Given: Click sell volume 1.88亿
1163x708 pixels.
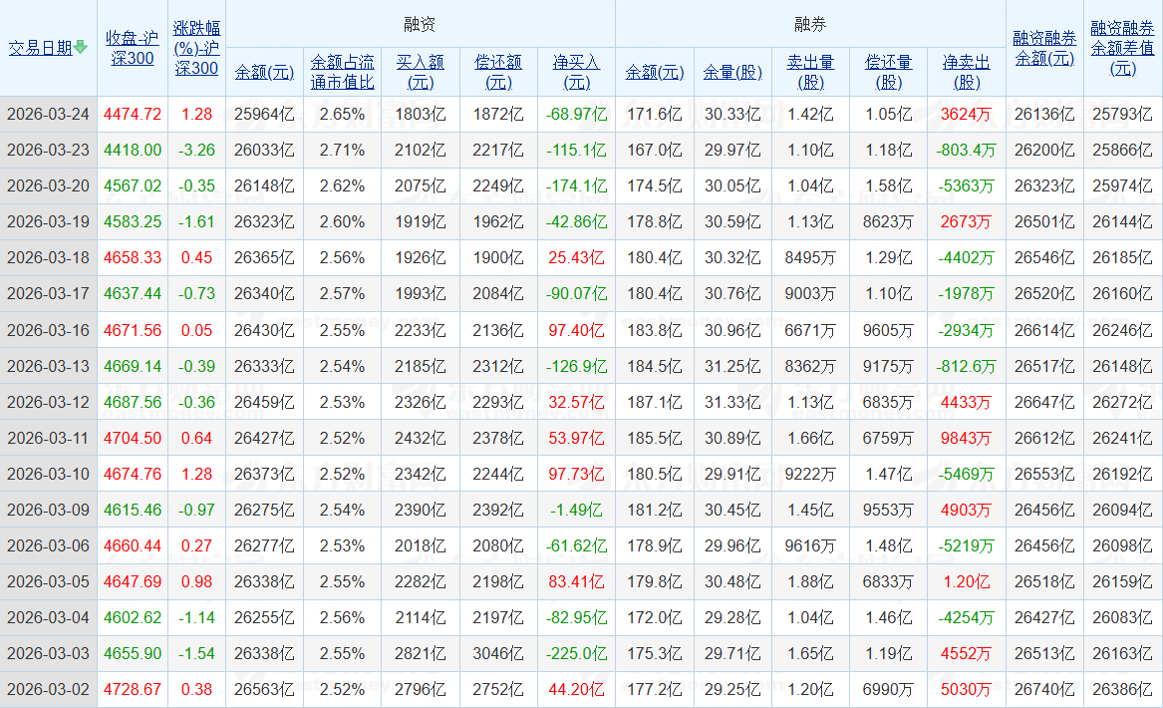Looking at the screenshot, I should click(x=810, y=581).
